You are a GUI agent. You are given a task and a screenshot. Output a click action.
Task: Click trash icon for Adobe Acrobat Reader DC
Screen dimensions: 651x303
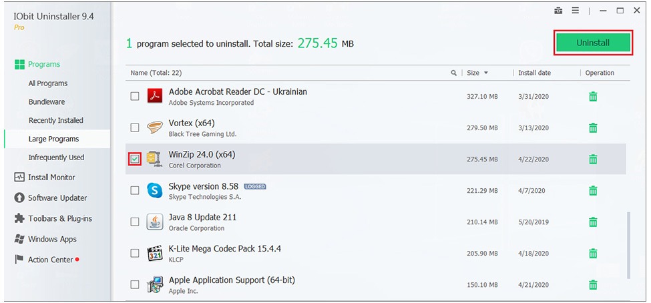[x=593, y=97]
